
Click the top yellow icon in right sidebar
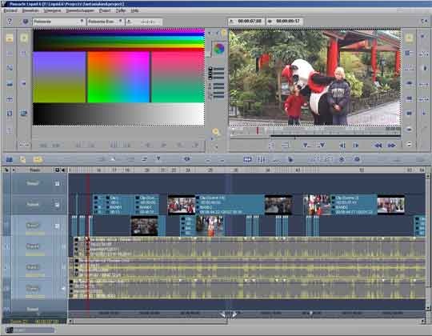[x=409, y=38]
